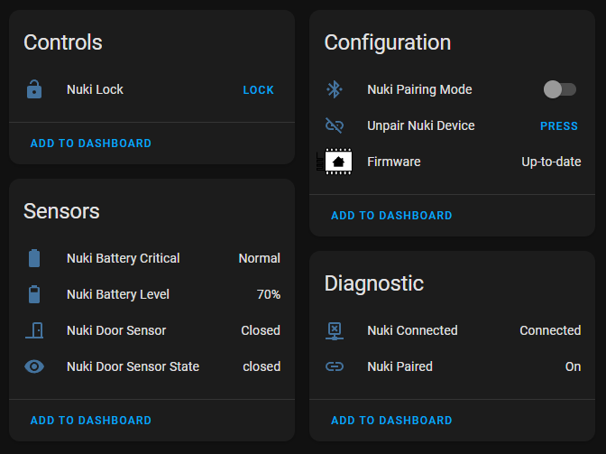
Task: Click the Configuration card heading
Action: point(387,42)
